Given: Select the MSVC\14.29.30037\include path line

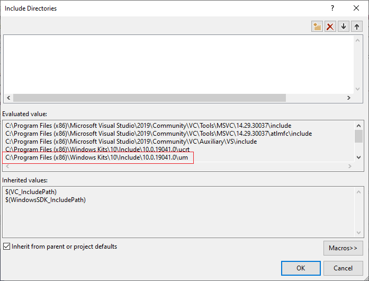Looking at the screenshot, I should coord(148,126).
